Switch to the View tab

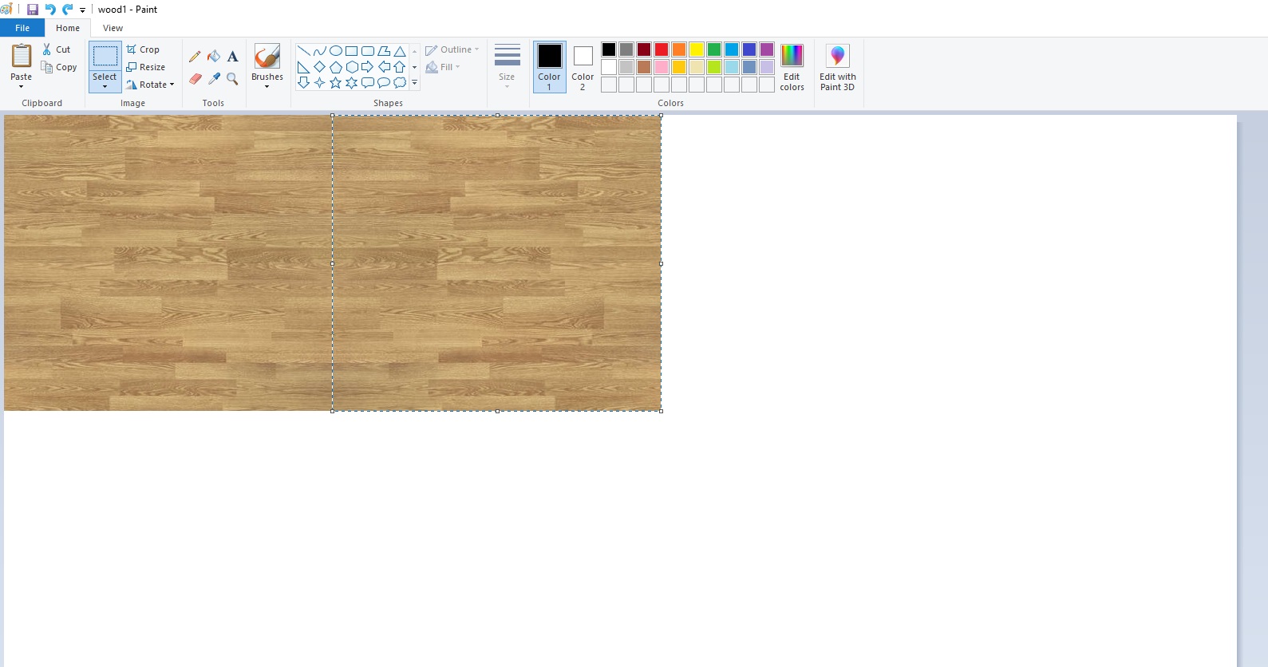coord(113,28)
